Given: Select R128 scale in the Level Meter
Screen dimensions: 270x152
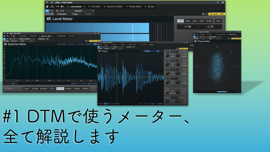Looking at the screenshot, I should [x=209, y=21].
